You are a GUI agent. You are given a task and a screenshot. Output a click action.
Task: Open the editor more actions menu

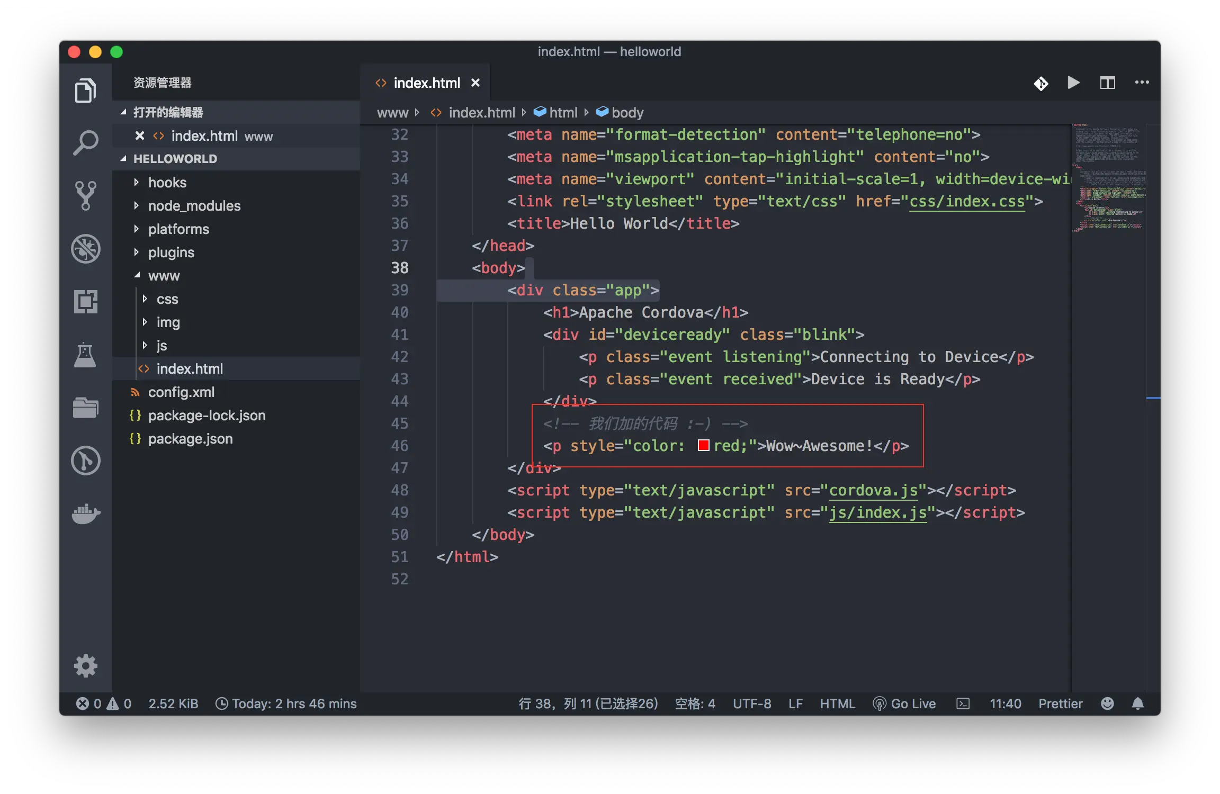[1142, 83]
